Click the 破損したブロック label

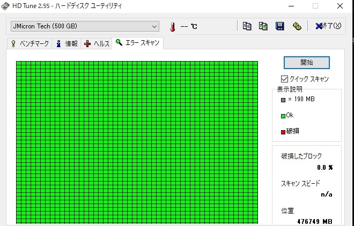[x=301, y=156]
